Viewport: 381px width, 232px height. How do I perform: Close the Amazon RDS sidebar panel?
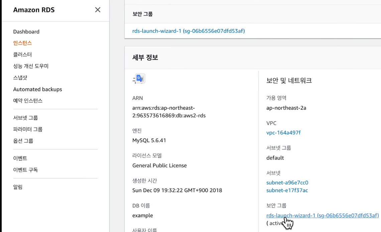98,10
